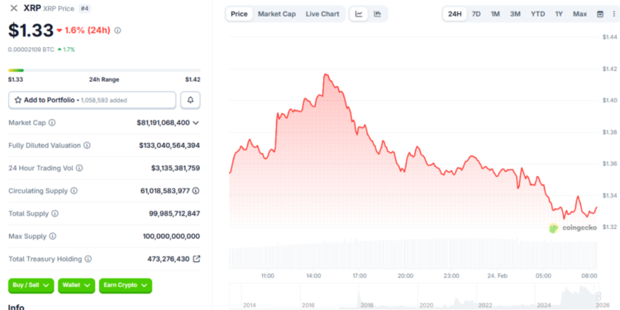Click the $1.44 y-axis label
Screen dimensions: 620x310
click(x=610, y=37)
